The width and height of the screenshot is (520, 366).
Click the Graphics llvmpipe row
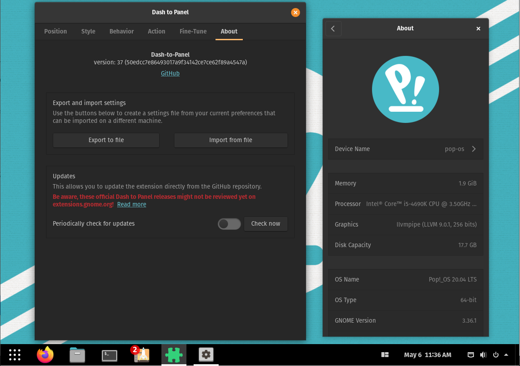(x=406, y=224)
